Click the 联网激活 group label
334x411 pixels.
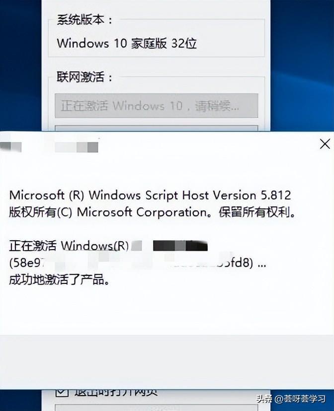pyautogui.click(x=84, y=77)
